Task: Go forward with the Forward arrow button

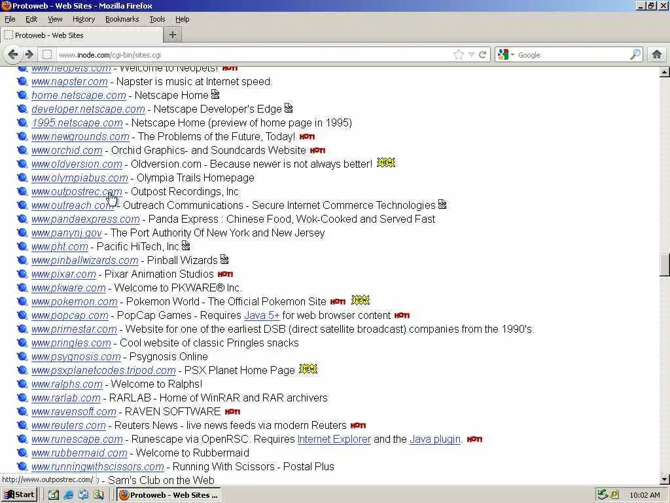Action: (x=29, y=55)
